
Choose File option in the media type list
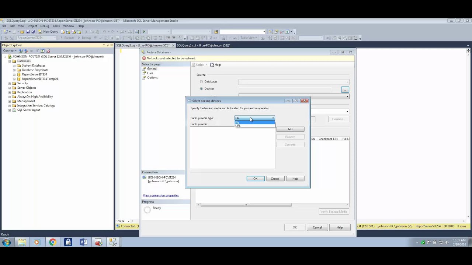(255, 123)
